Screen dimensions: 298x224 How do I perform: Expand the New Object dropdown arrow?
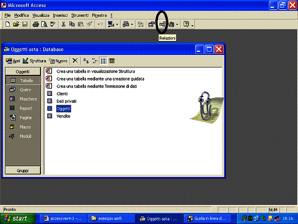[177, 24]
